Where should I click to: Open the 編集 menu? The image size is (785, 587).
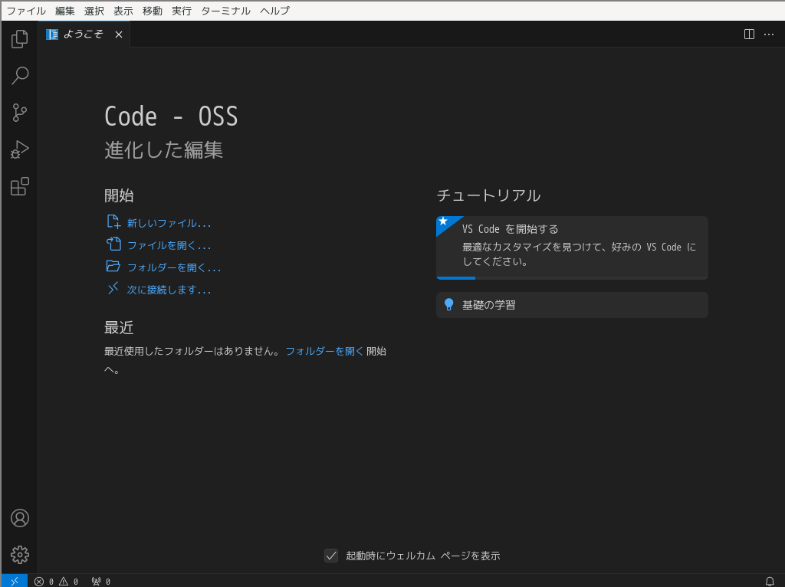click(65, 11)
